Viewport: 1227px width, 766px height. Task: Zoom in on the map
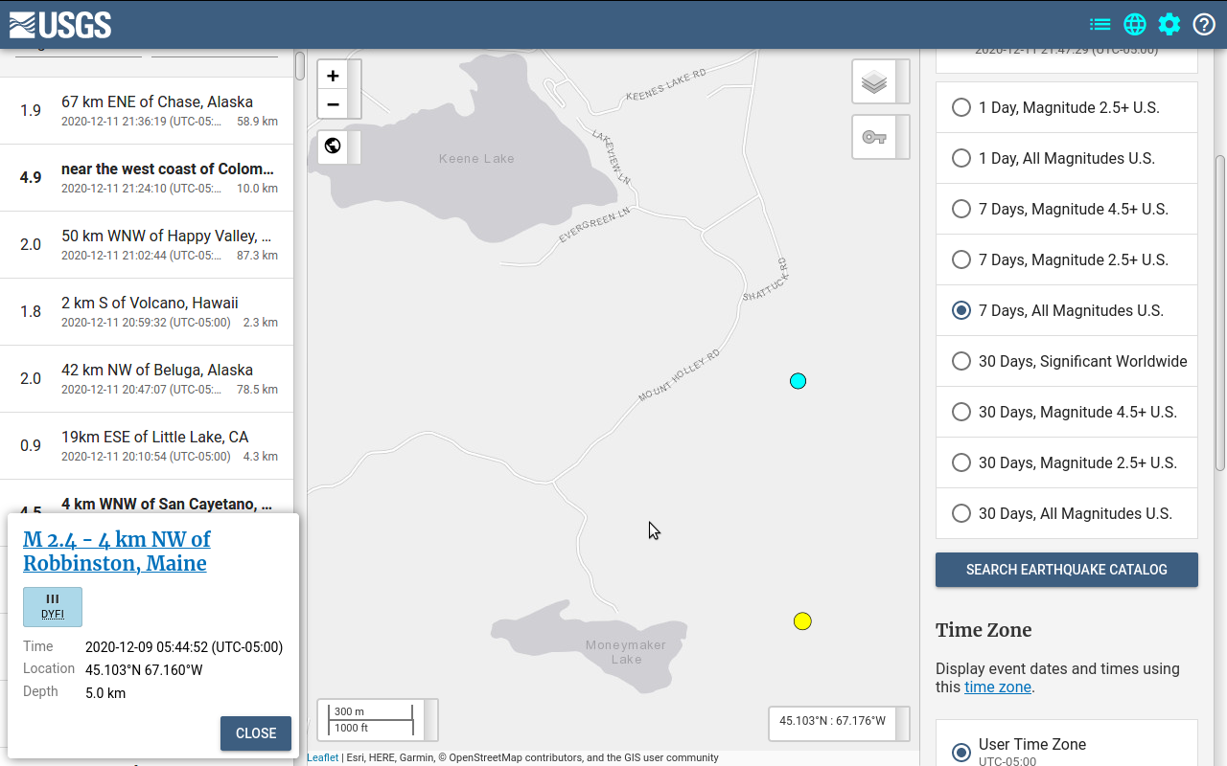click(333, 77)
